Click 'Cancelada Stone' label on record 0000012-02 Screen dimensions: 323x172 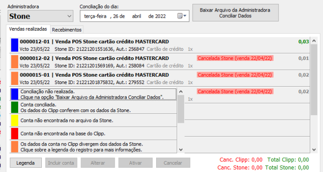(x=235, y=58)
